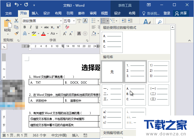Choose the 1) 2) 3) numbering format
The image size is (194, 139).
coord(159,72)
